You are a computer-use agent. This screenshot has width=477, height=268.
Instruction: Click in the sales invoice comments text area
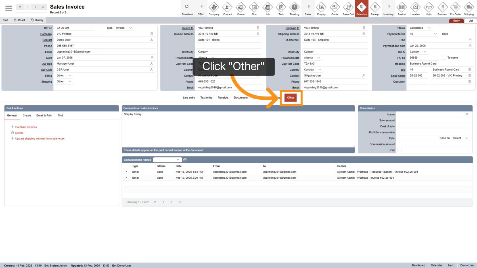(x=238, y=129)
